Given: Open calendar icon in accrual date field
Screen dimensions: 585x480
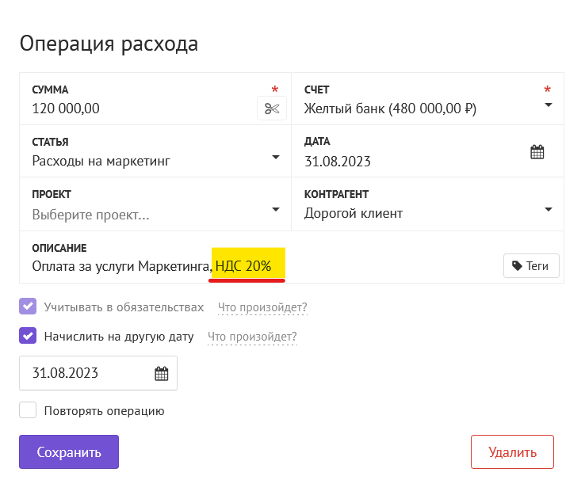Looking at the screenshot, I should 162,373.
